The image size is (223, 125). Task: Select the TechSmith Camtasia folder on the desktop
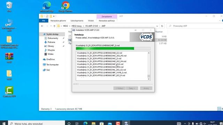click(x=9, y=42)
